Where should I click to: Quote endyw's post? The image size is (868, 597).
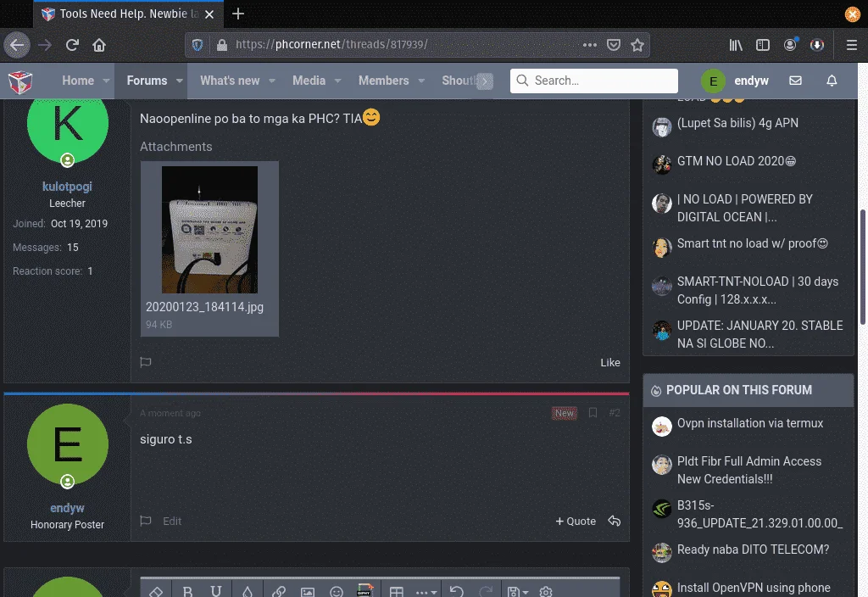576,522
